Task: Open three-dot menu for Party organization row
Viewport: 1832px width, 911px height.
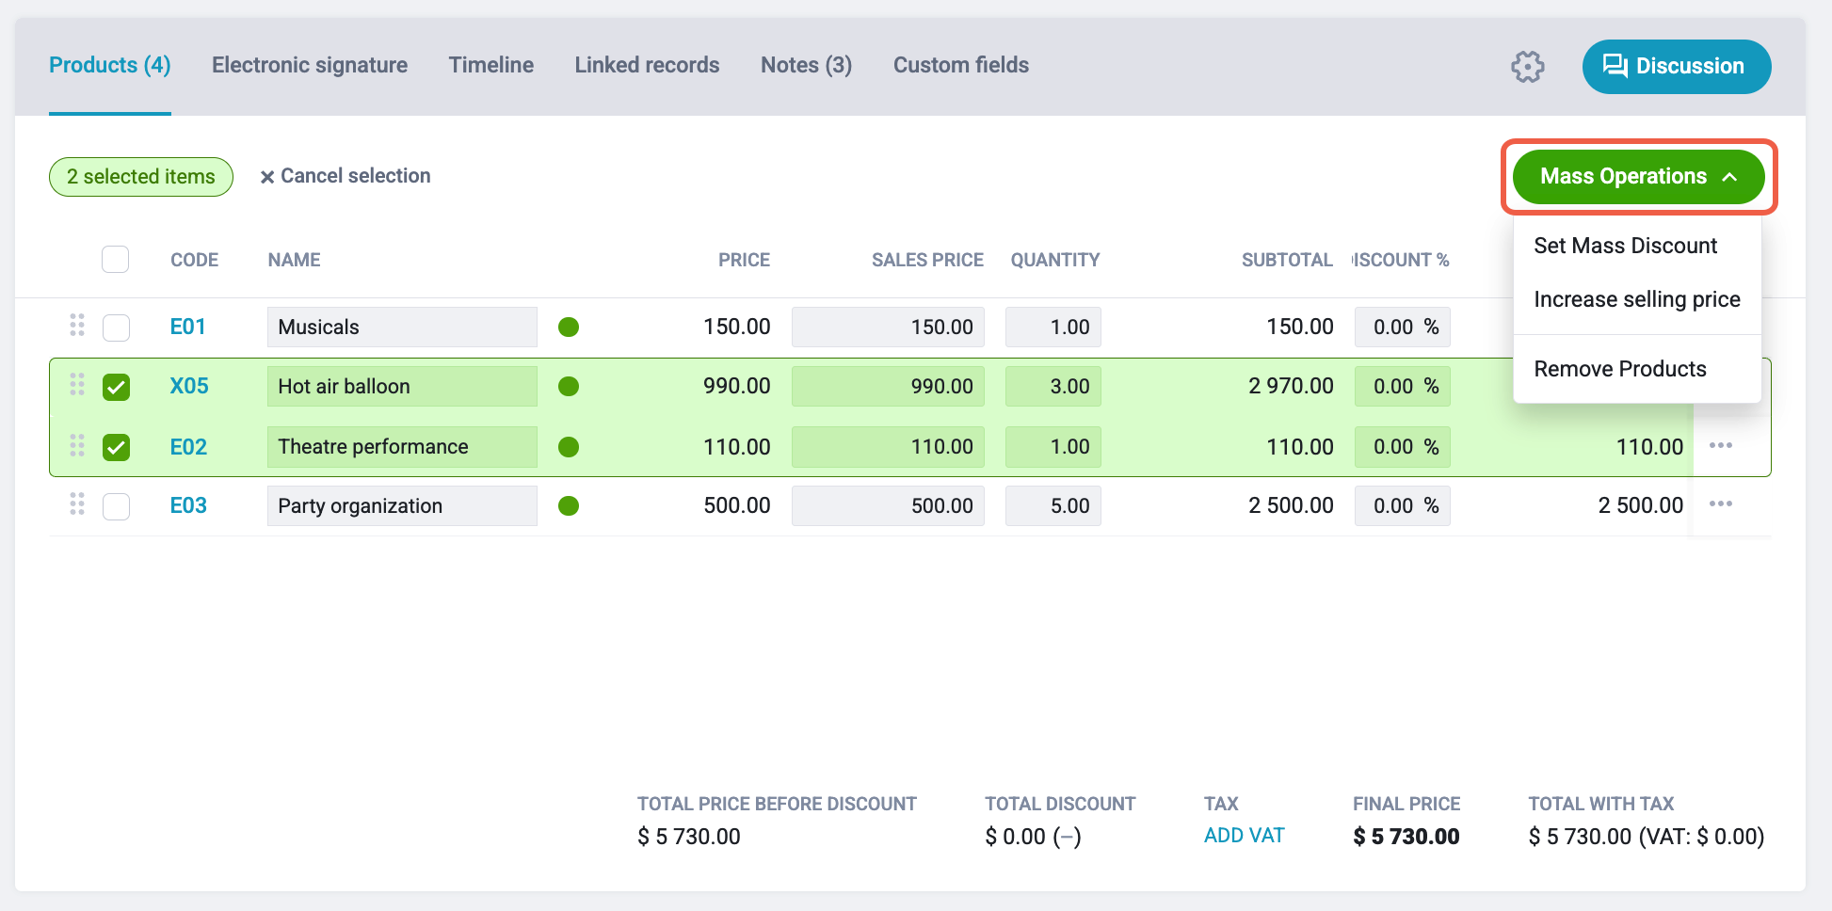Action: (x=1721, y=503)
